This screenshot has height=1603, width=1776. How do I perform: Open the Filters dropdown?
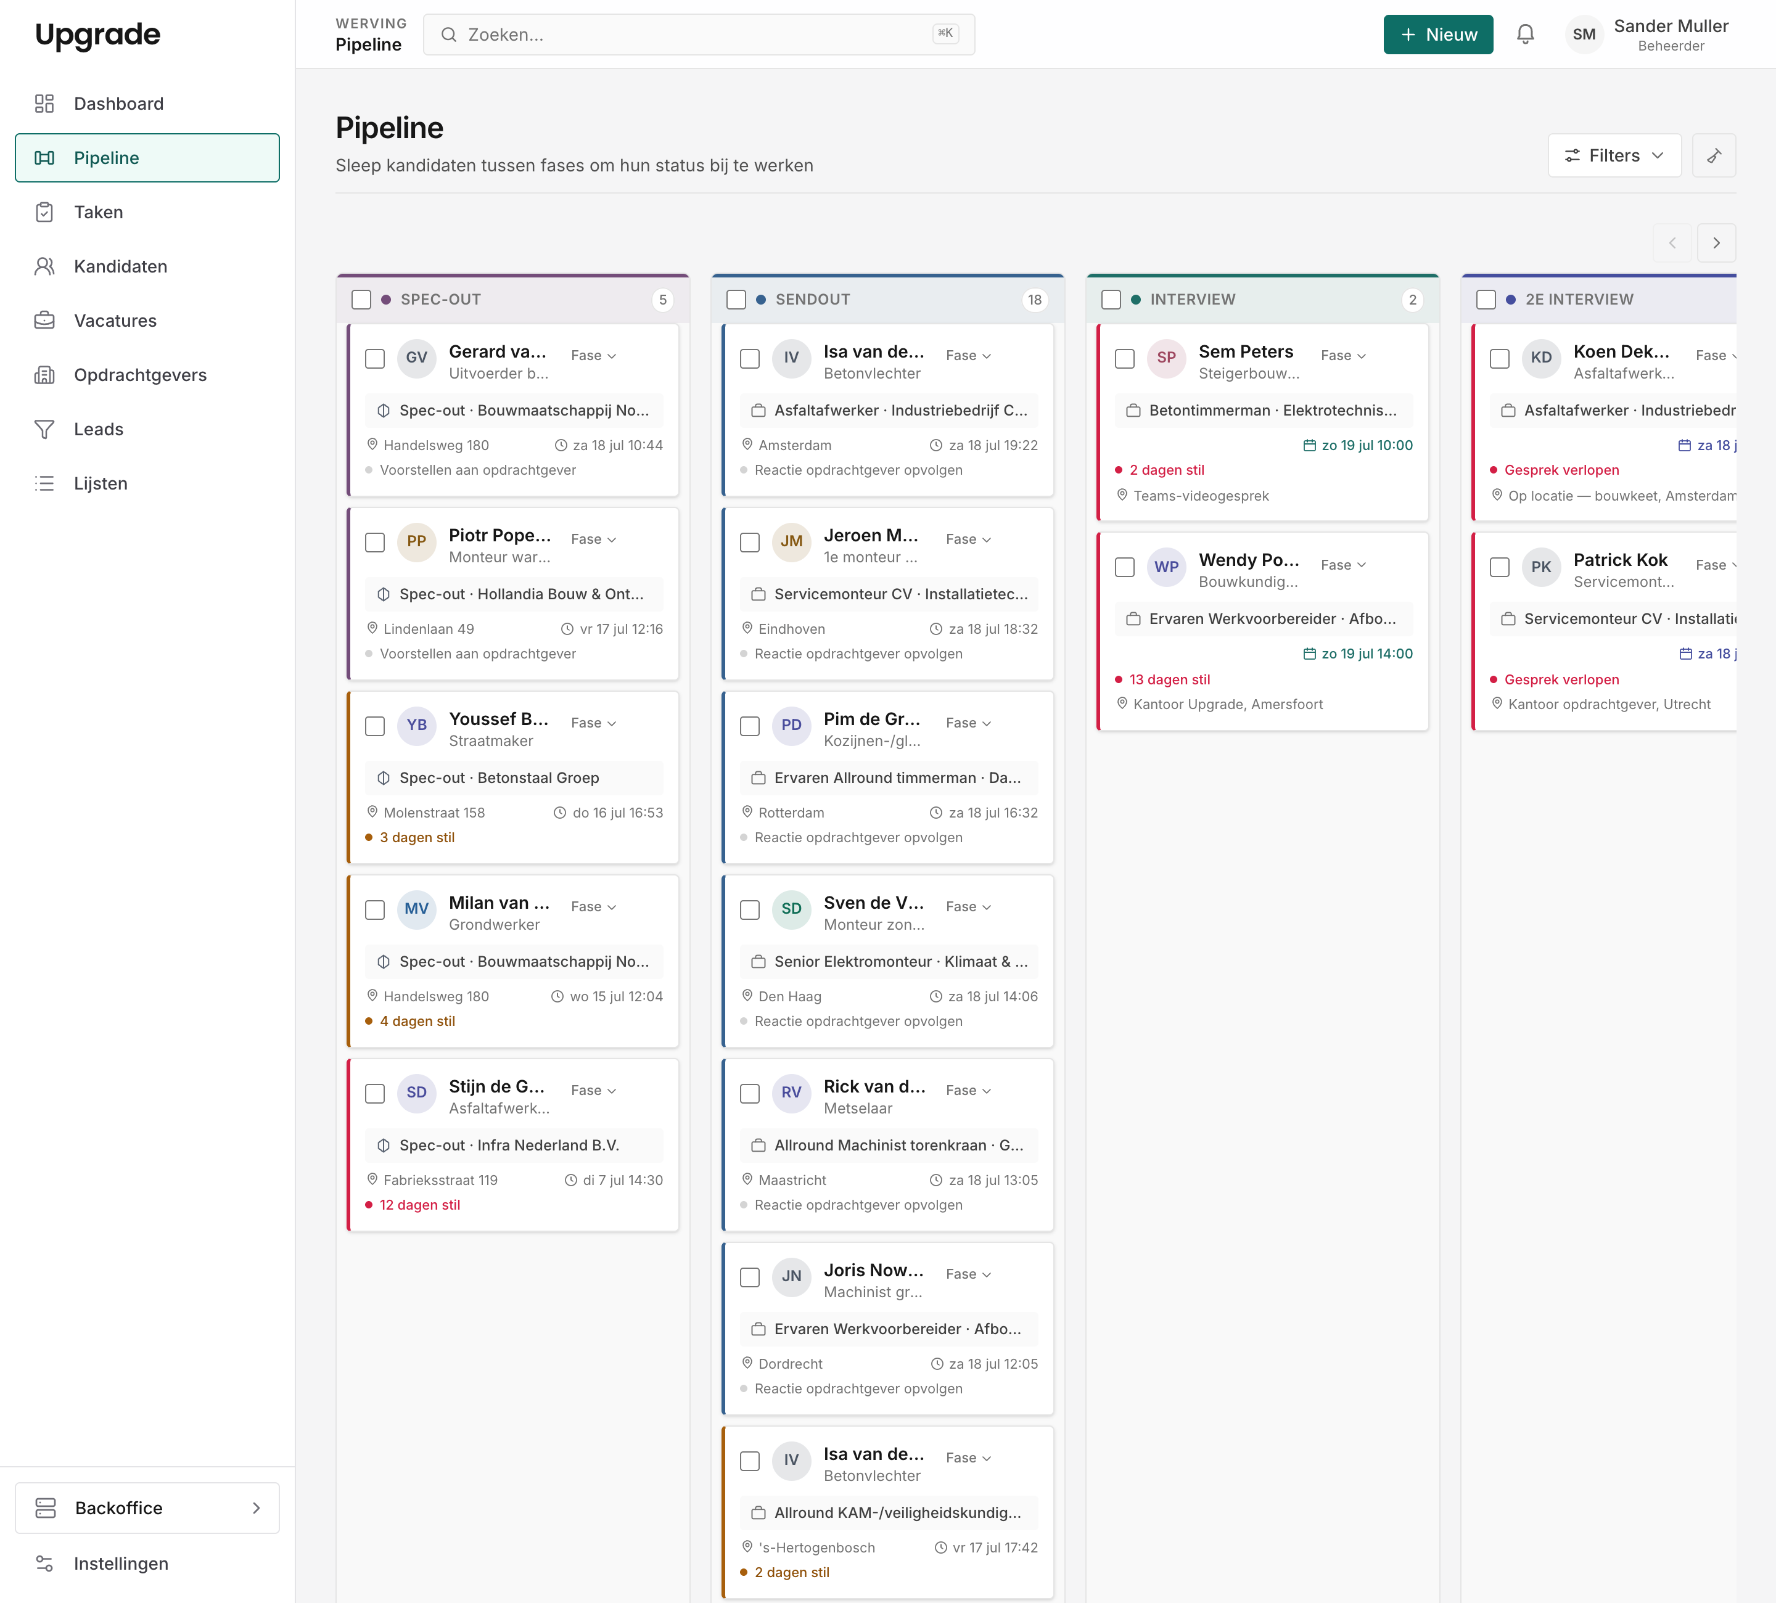1614,156
